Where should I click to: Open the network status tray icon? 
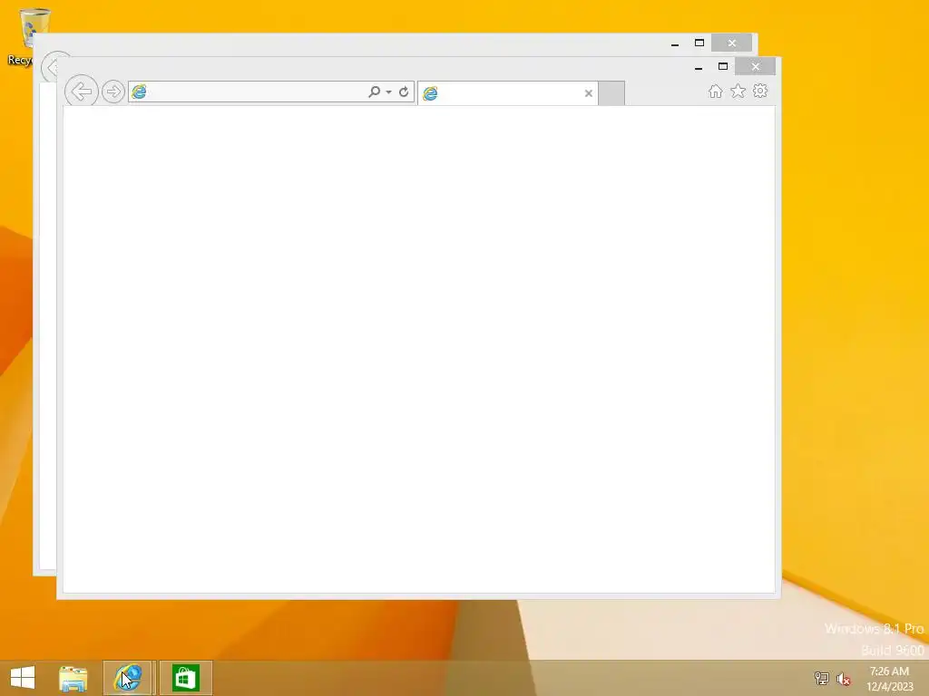pos(821,678)
